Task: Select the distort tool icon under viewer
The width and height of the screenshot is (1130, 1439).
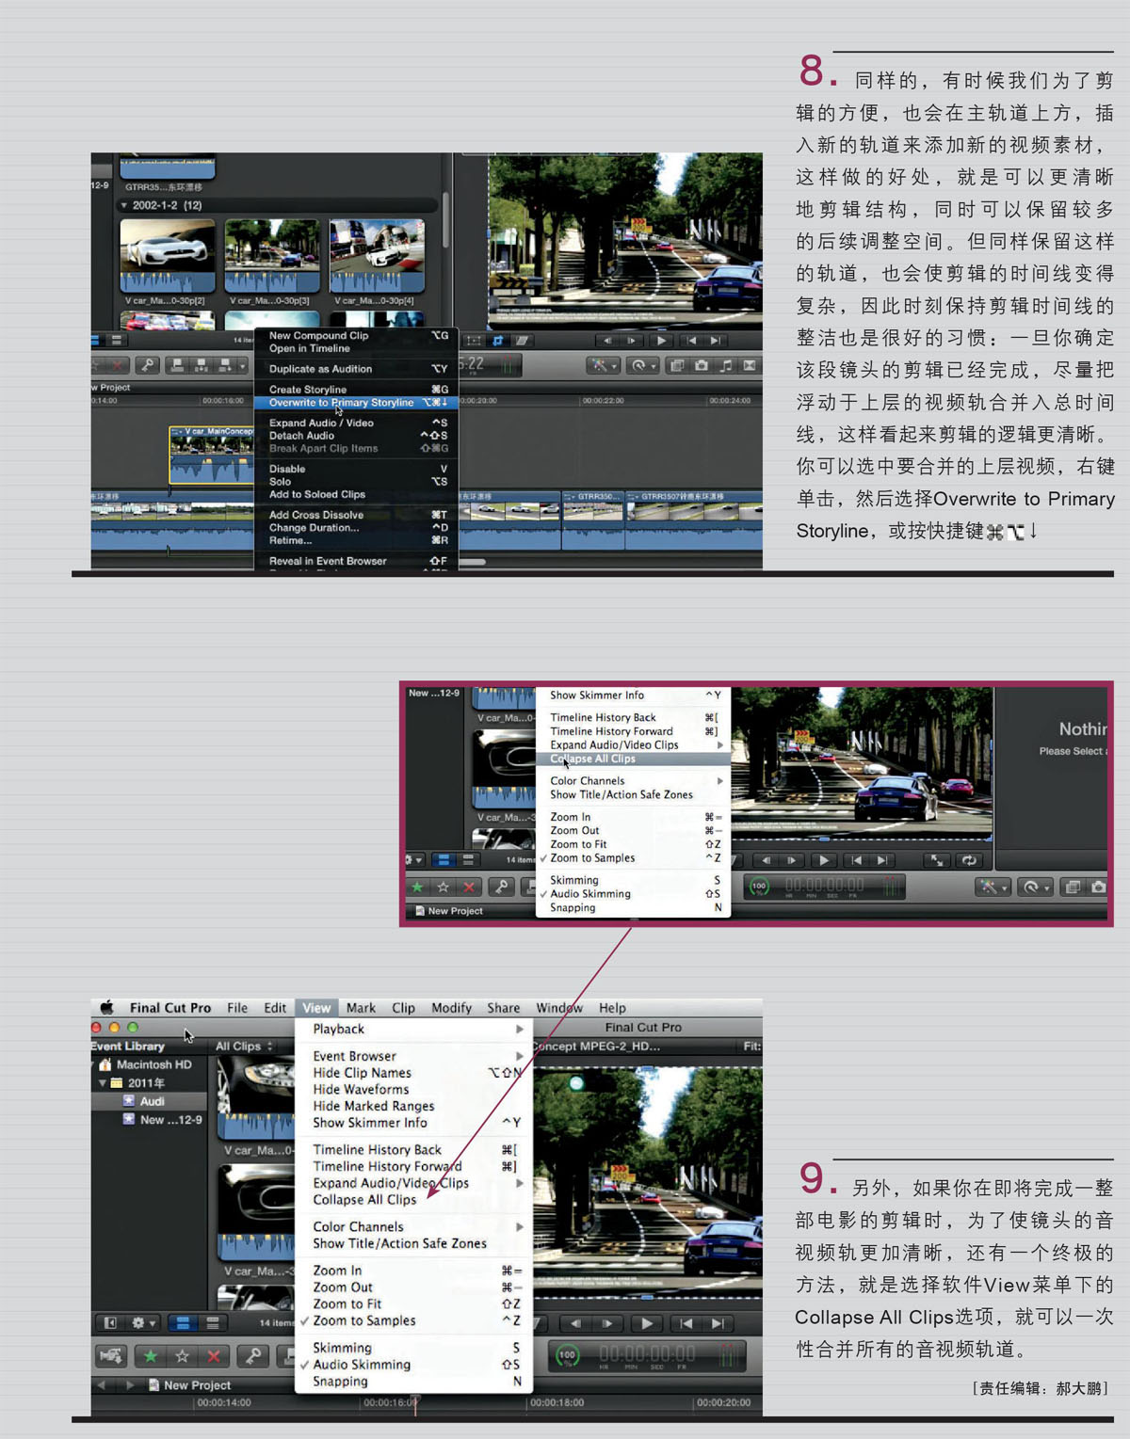Action: [x=521, y=341]
